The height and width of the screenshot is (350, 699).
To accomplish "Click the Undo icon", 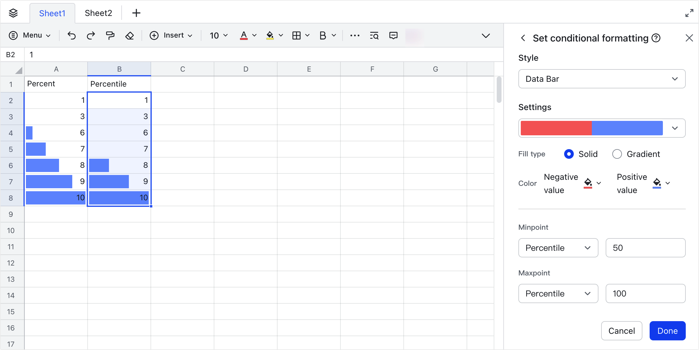I will coord(71,35).
